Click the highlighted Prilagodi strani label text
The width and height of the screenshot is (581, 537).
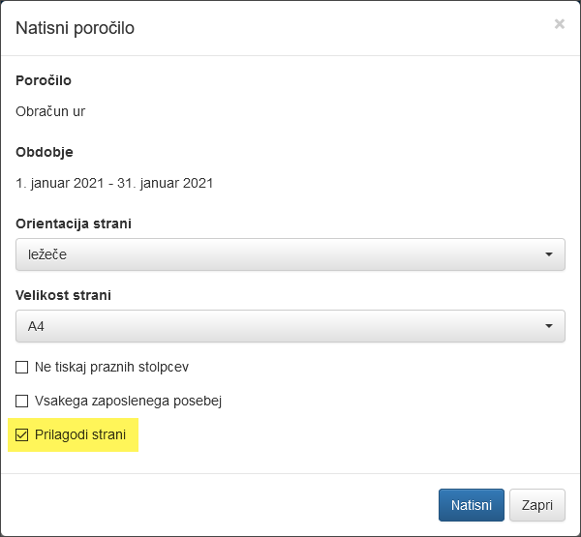tap(80, 434)
